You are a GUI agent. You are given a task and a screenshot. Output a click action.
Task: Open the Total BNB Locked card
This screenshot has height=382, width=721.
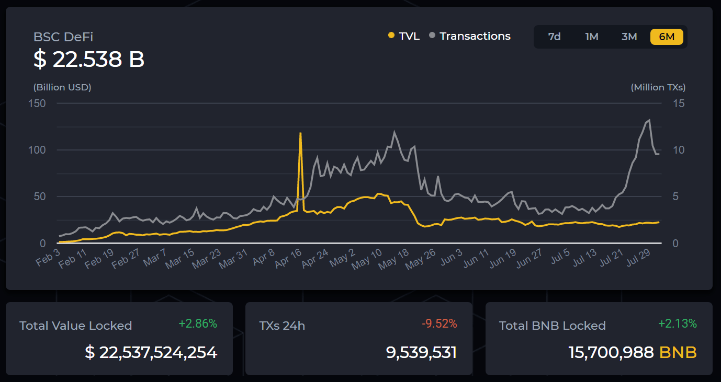coord(599,339)
